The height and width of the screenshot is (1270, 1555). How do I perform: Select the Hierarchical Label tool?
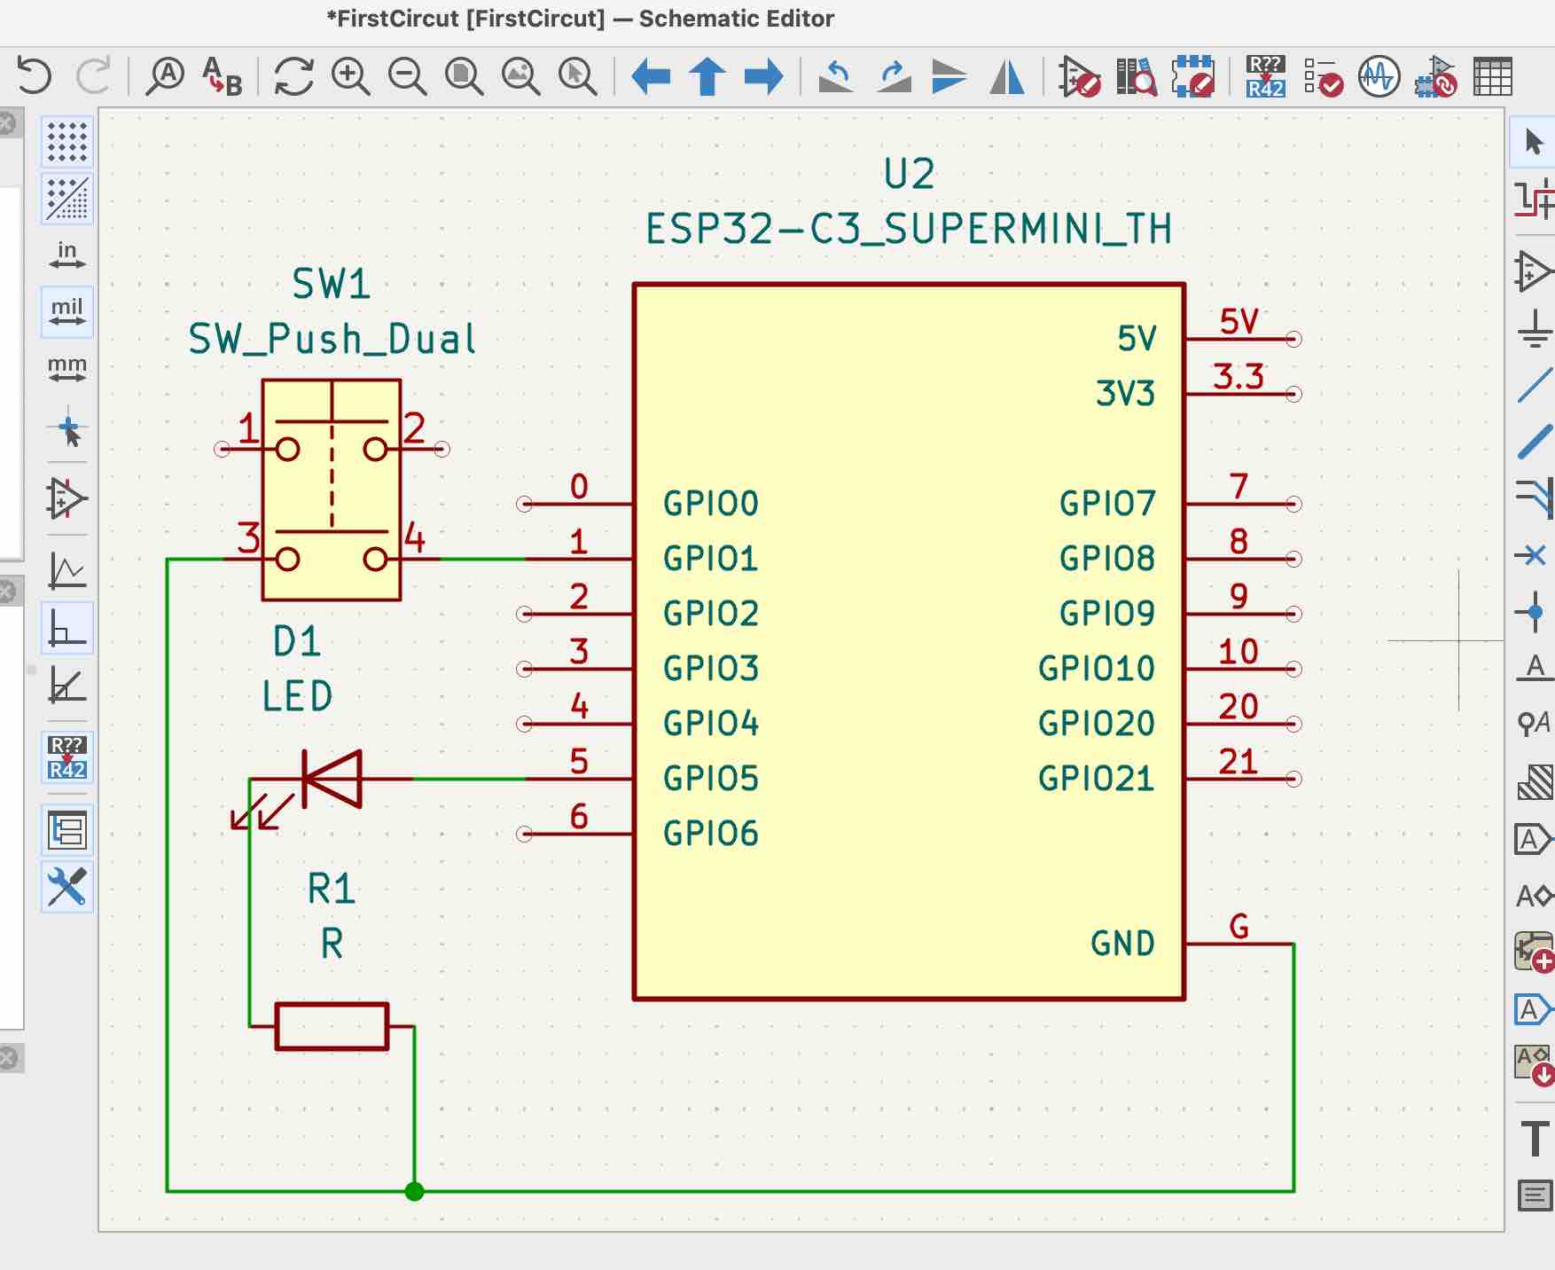(x=1534, y=896)
